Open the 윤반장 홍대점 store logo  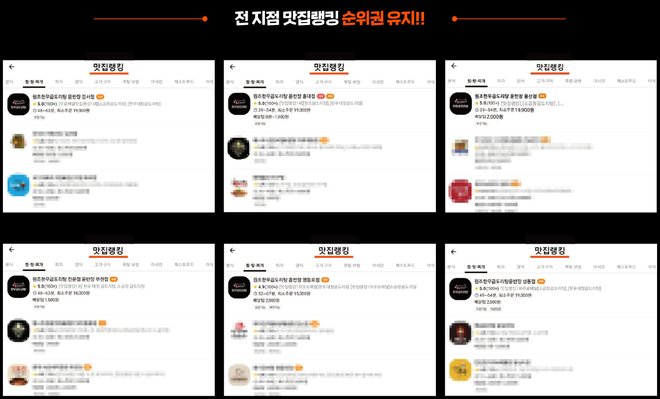[x=239, y=104]
